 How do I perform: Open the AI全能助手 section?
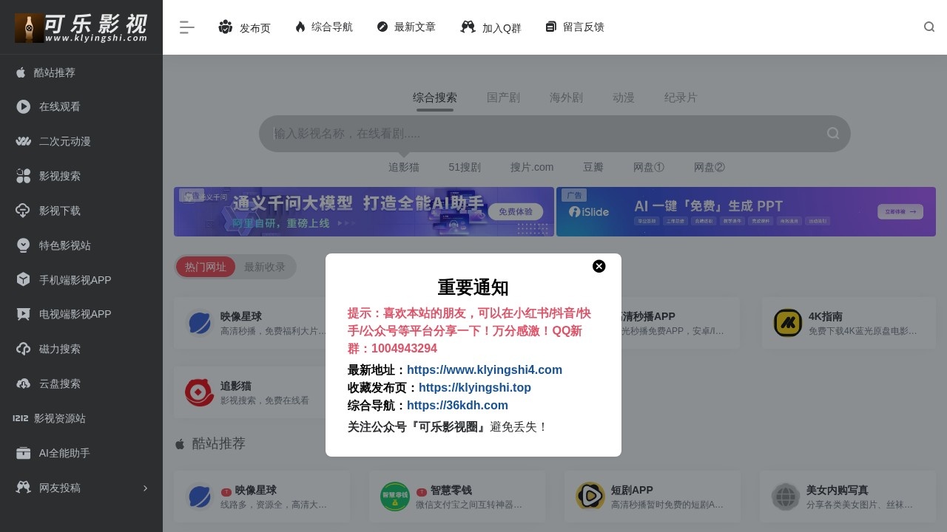(x=59, y=453)
